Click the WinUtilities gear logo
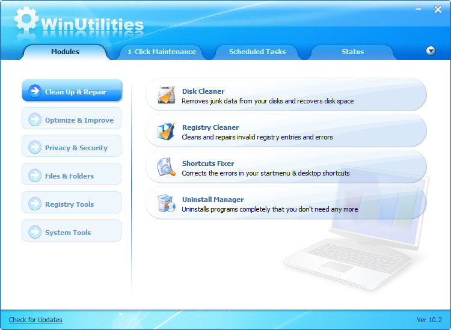Viewport: 451px width, 330px height. click(26, 21)
